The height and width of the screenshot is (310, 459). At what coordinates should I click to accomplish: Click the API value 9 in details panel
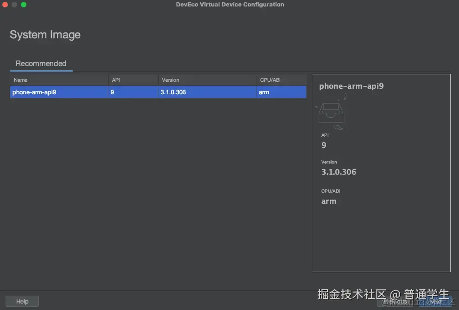pyautogui.click(x=323, y=145)
